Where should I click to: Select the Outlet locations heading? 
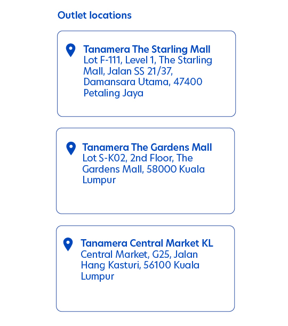click(x=94, y=15)
